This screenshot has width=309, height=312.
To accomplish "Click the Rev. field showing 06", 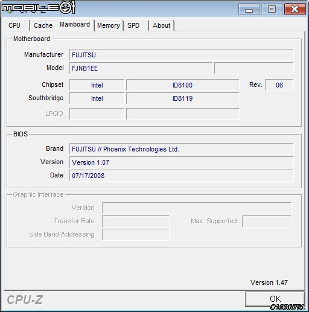I will coord(279,85).
